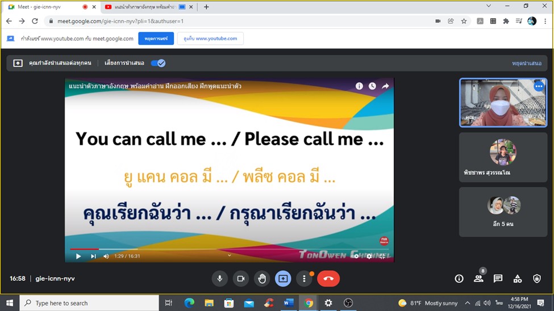The height and width of the screenshot is (311, 554).
Task: Open host controls shield icon
Action: pyautogui.click(x=537, y=279)
